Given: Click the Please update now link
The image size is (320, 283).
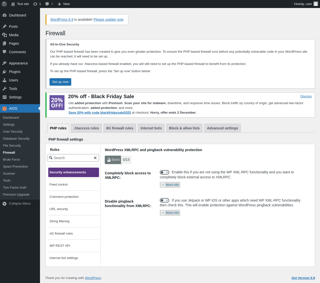Looking at the screenshot, I should [x=108, y=19].
